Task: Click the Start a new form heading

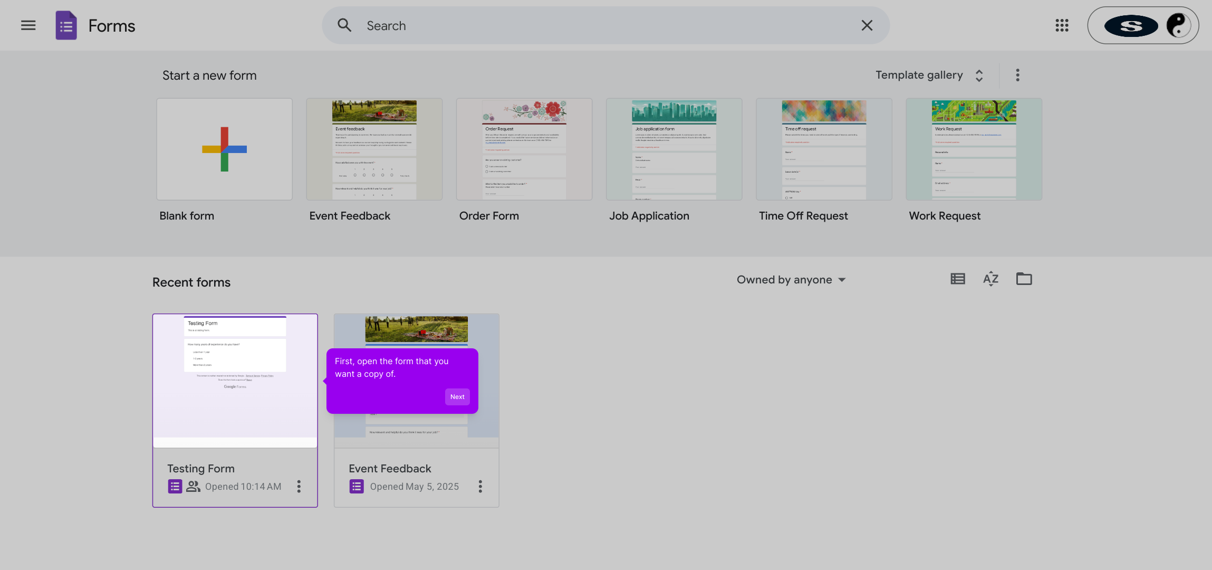Action: pos(209,75)
